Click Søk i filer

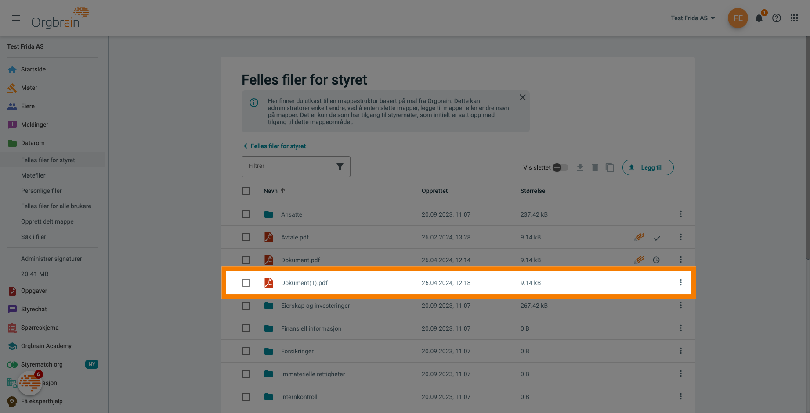coord(33,237)
